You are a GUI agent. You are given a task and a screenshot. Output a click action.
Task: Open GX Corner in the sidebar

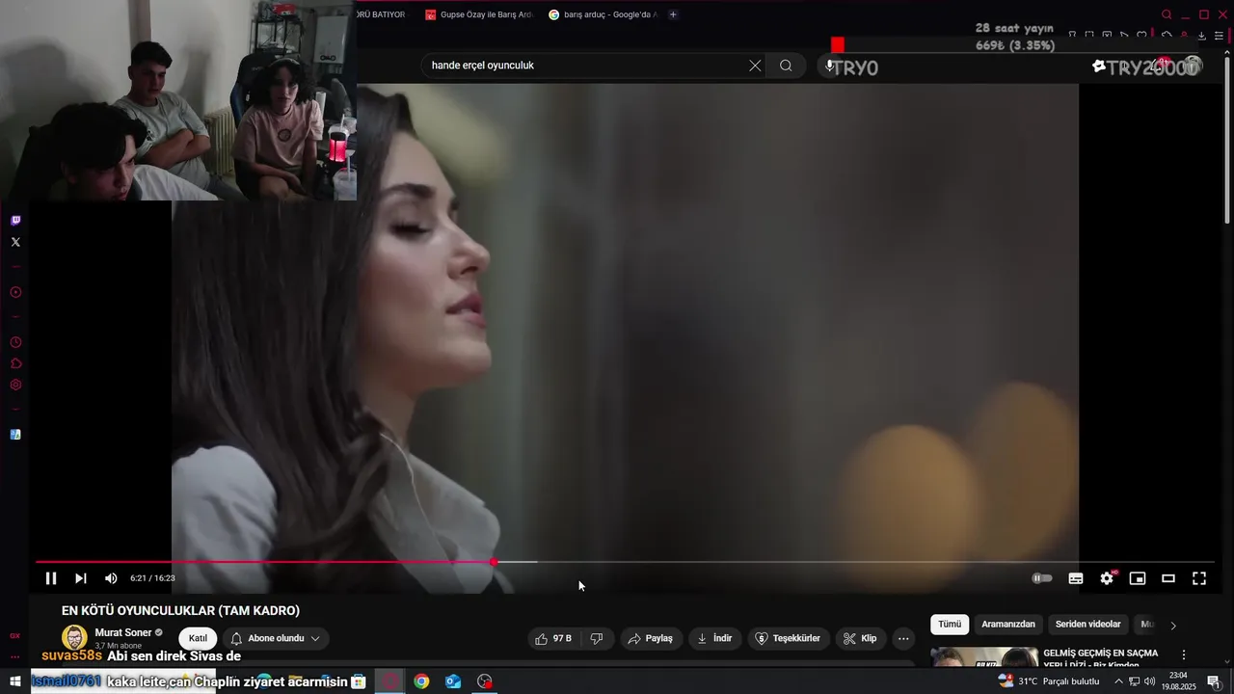tap(15, 635)
